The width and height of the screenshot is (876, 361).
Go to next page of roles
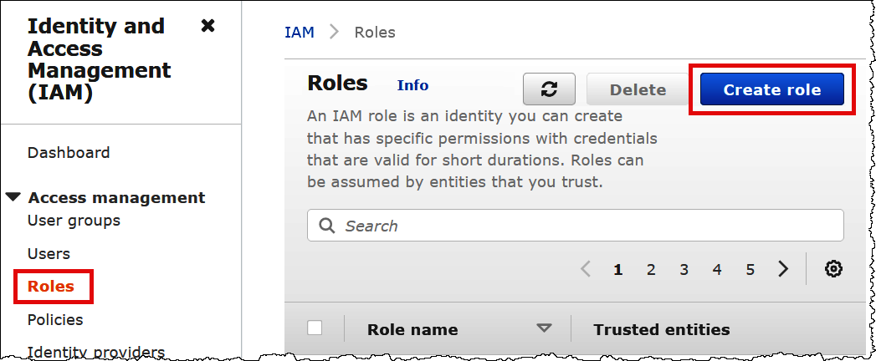pyautogui.click(x=783, y=268)
